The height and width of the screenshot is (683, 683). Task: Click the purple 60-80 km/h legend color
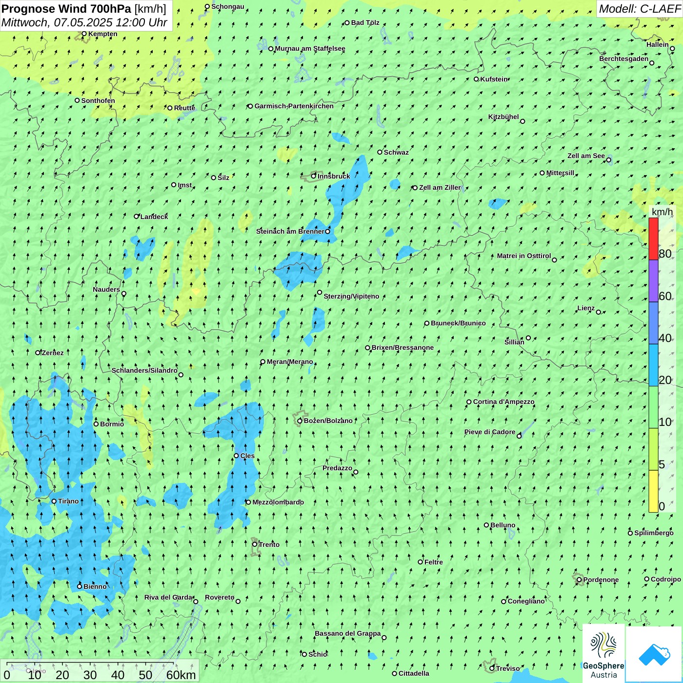pos(653,281)
